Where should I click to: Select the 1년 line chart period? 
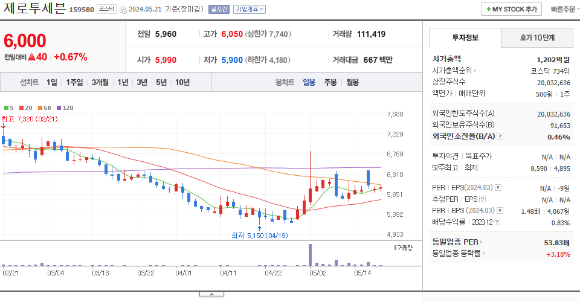[123, 82]
